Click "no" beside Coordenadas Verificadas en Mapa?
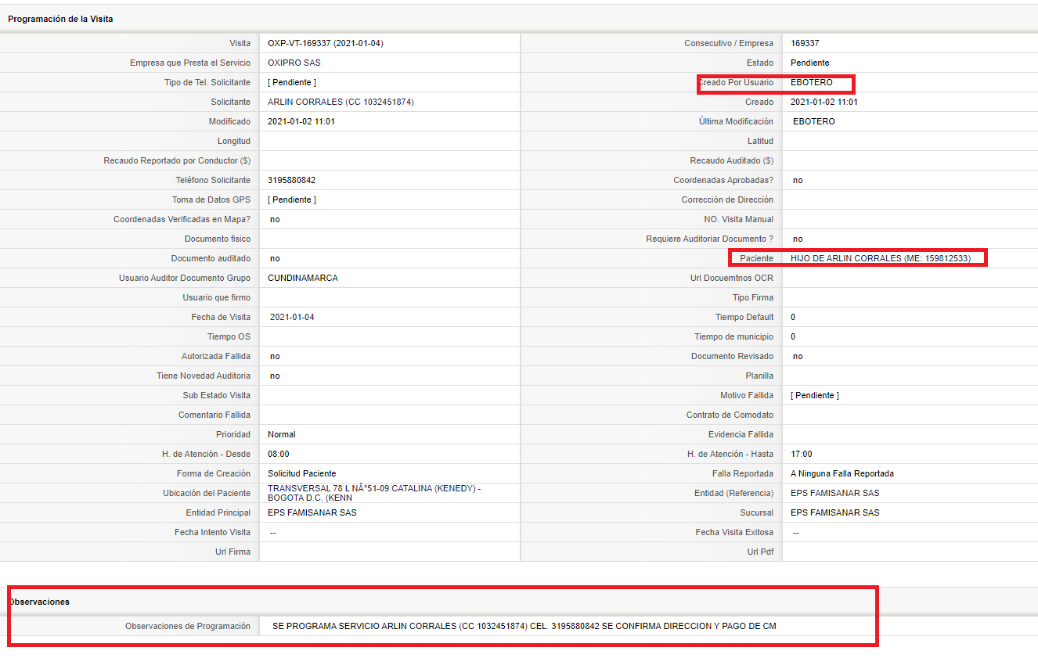 [275, 219]
